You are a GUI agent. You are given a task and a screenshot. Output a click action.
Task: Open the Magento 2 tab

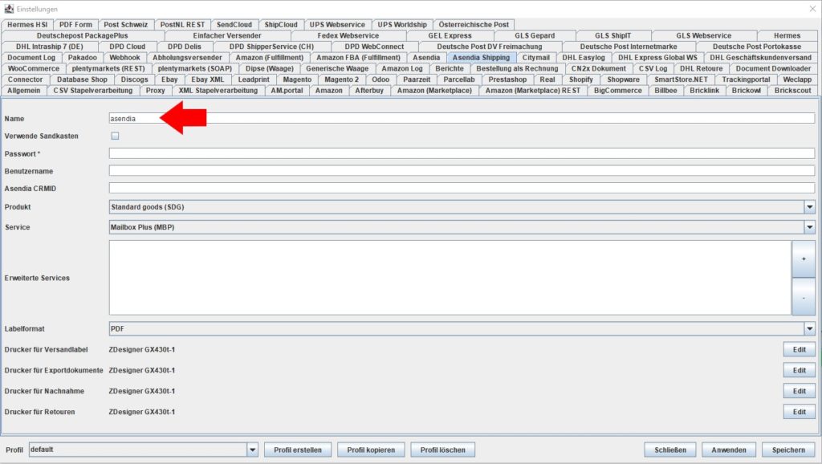click(x=342, y=79)
